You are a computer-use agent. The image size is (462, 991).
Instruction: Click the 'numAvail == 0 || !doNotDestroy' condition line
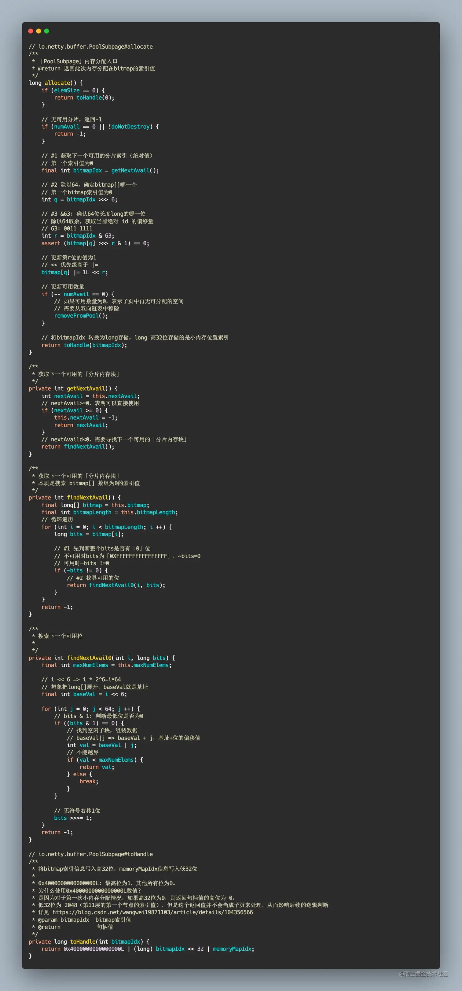pos(100,127)
